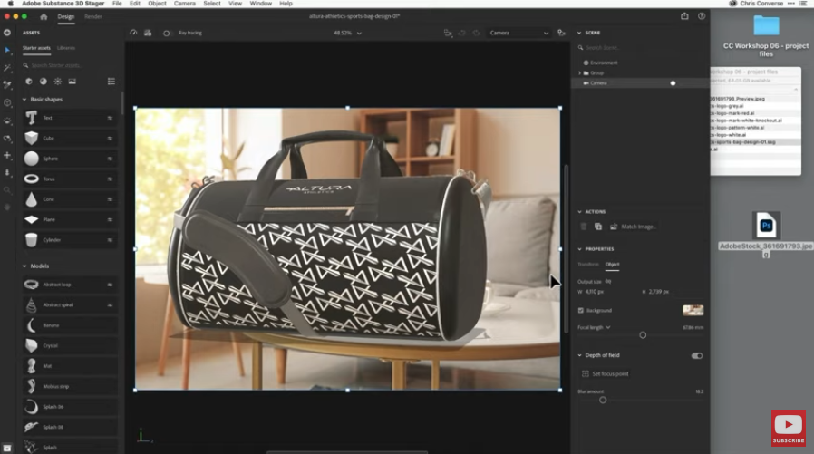Open CC Workshop 06 project files folder
The width and height of the screenshot is (814, 454).
pos(766,36)
